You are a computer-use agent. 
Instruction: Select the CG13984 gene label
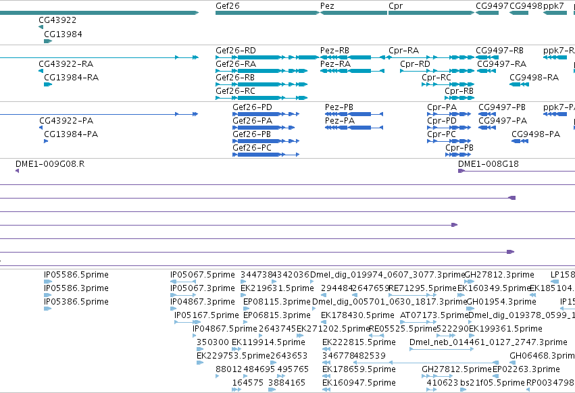pyautogui.click(x=63, y=34)
